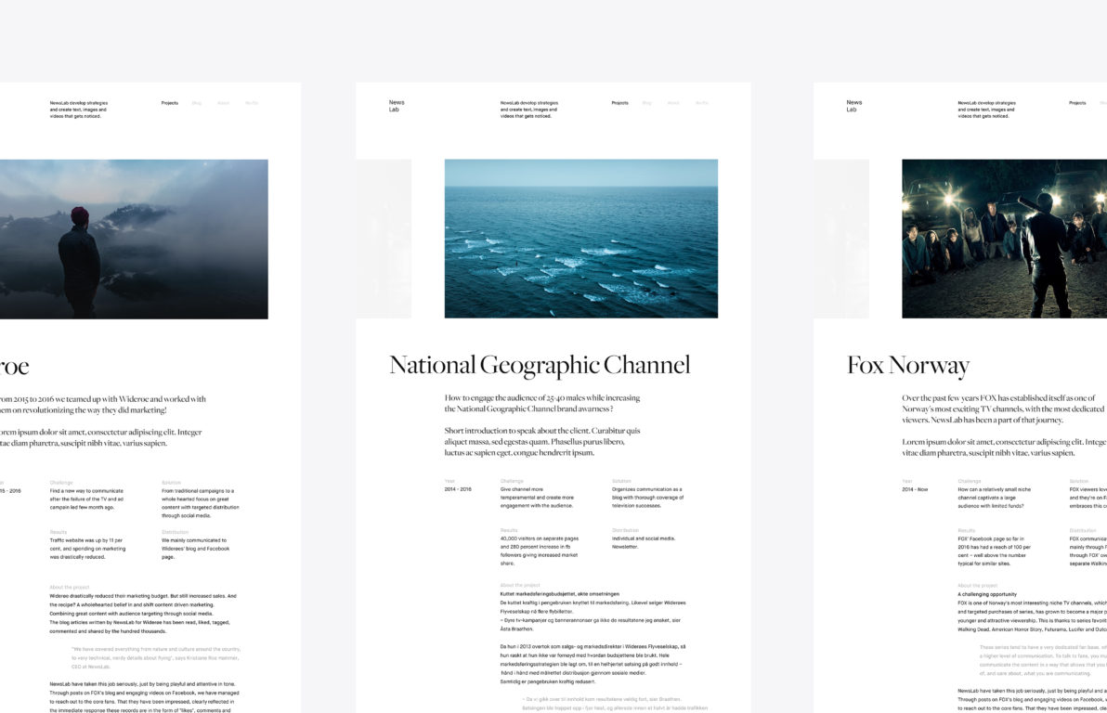Click 'Kuttet markedsføringsbudsjettet' subheading

pyautogui.click(x=560, y=594)
